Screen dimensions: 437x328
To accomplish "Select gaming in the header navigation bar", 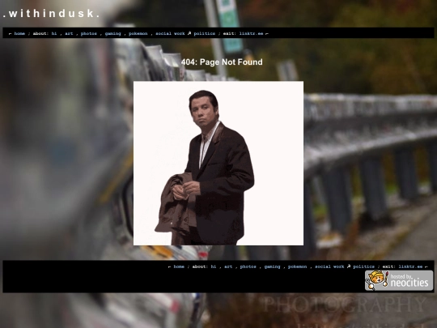I will coord(112,33).
